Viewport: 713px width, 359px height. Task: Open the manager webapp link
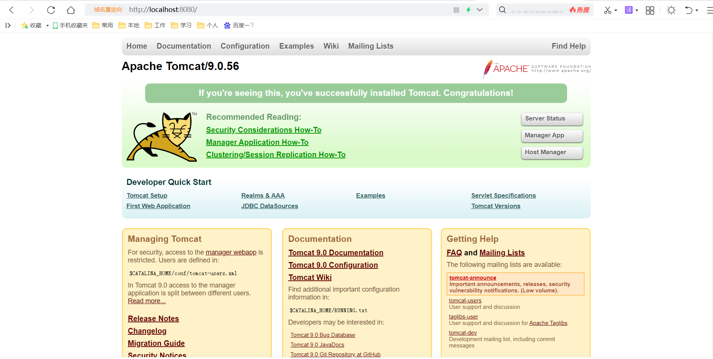(x=231, y=252)
